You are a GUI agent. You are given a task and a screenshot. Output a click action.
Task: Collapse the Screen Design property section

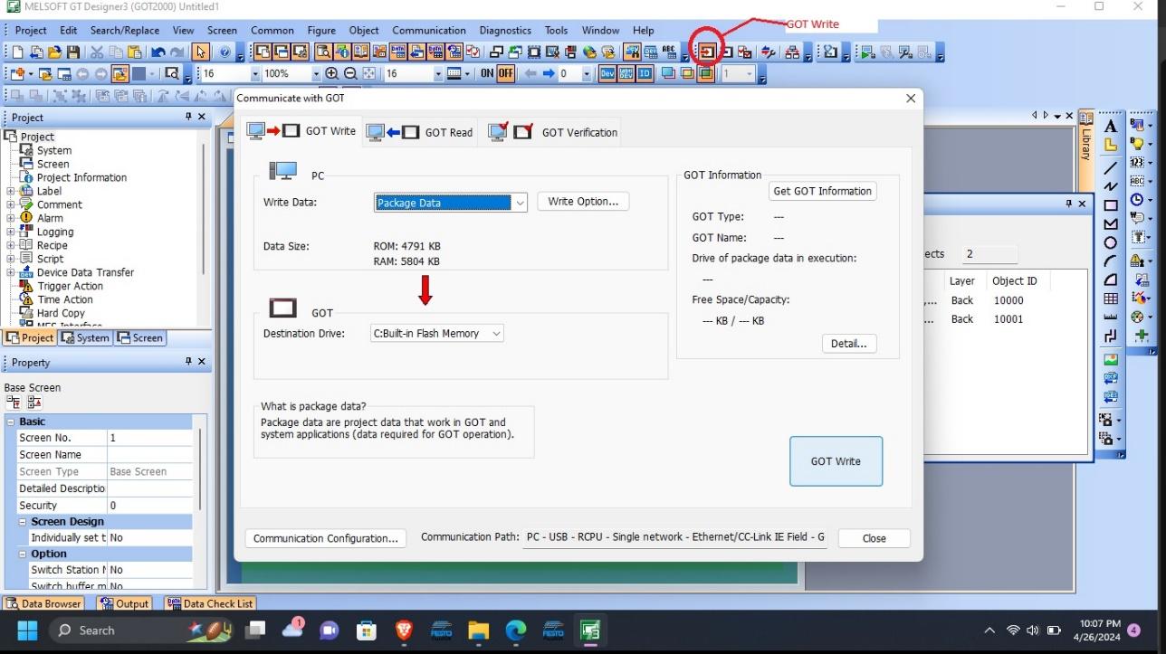pyautogui.click(x=23, y=522)
